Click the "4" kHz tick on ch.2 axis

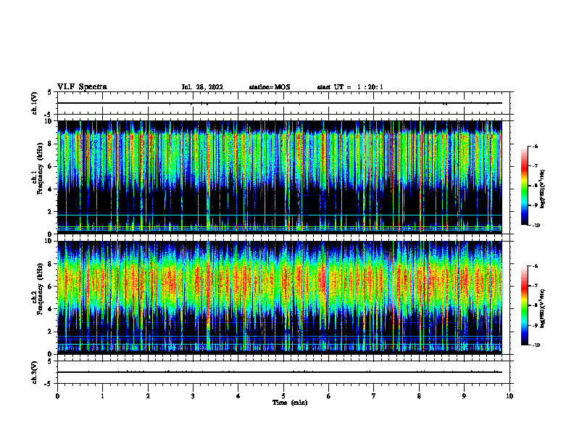point(51,309)
